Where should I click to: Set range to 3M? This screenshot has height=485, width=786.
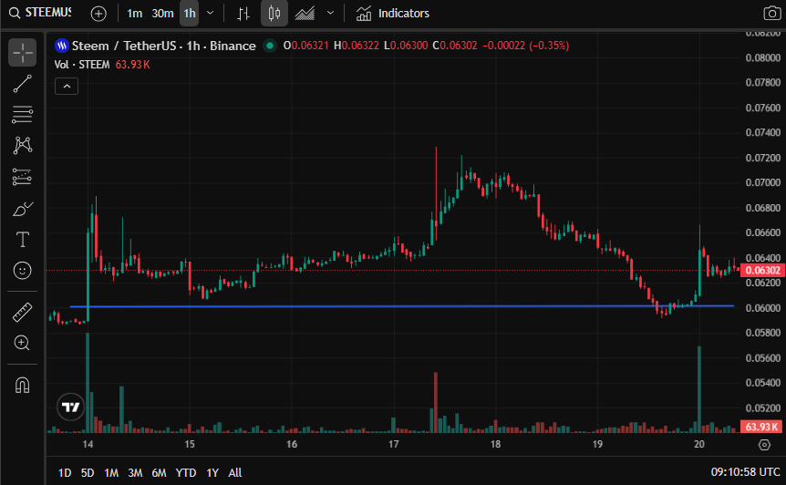[x=135, y=473]
